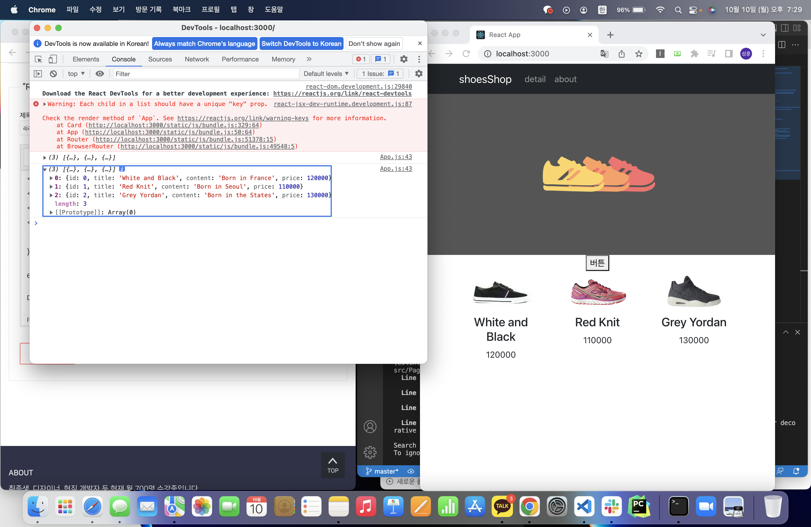This screenshot has height=527, width=811.
Task: Click the shoesShop brand link
Action: (x=485, y=79)
